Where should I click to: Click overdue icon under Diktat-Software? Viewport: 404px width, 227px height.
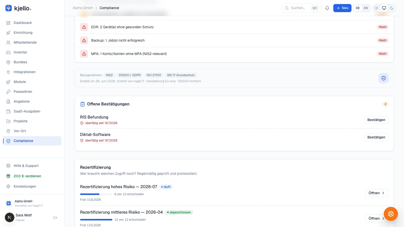pos(82,140)
